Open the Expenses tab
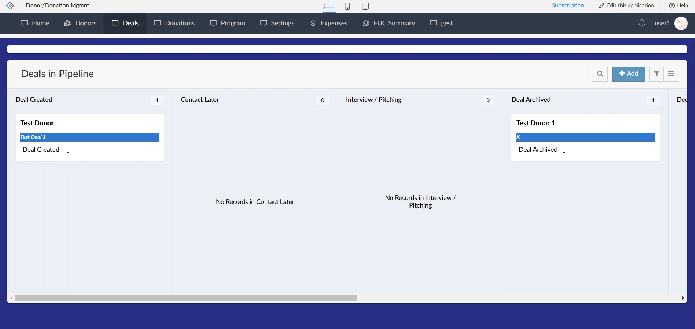695x329 pixels. 329,23
